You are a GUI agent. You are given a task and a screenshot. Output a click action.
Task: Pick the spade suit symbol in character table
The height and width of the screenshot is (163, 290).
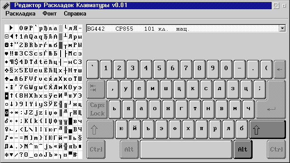click(x=7, y=79)
